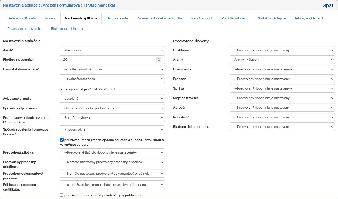The image size is (338, 199).
Task: Open the Blokované prihlásenie tab
Action: [67, 28]
